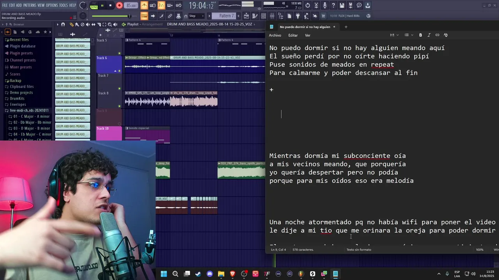
Task: Save project with the floppy disk icon
Action: (342, 5)
